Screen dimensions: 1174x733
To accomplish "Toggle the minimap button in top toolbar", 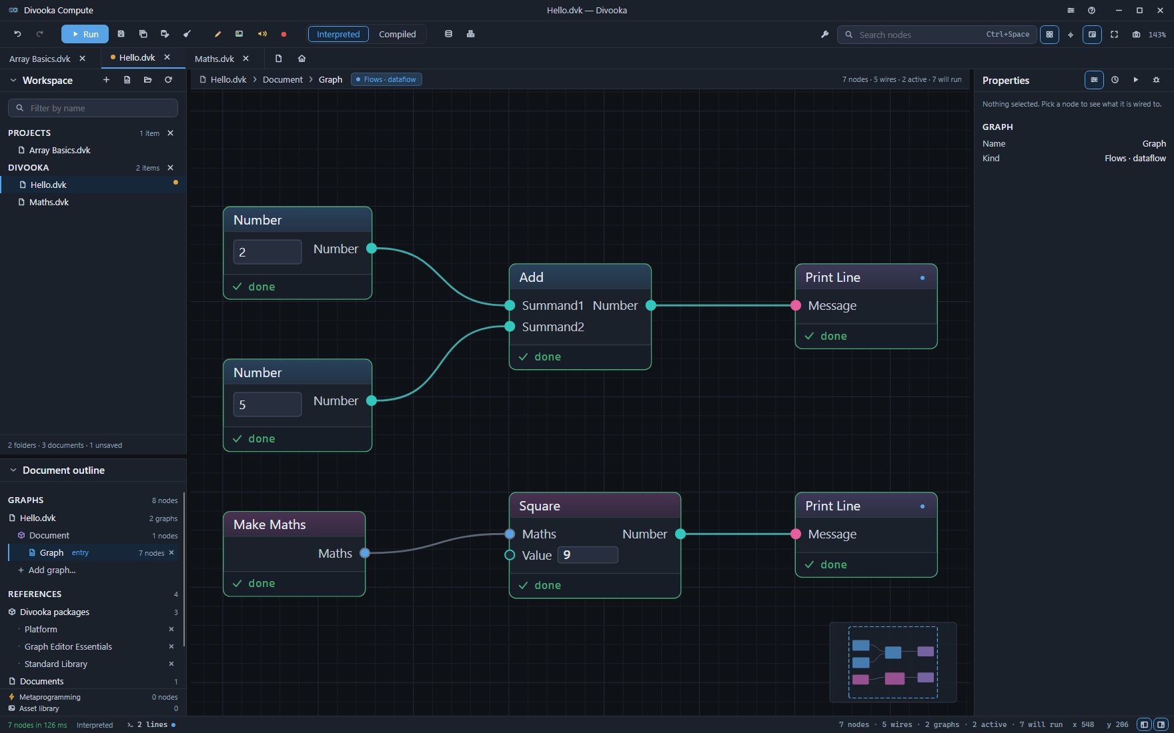I will [1092, 34].
